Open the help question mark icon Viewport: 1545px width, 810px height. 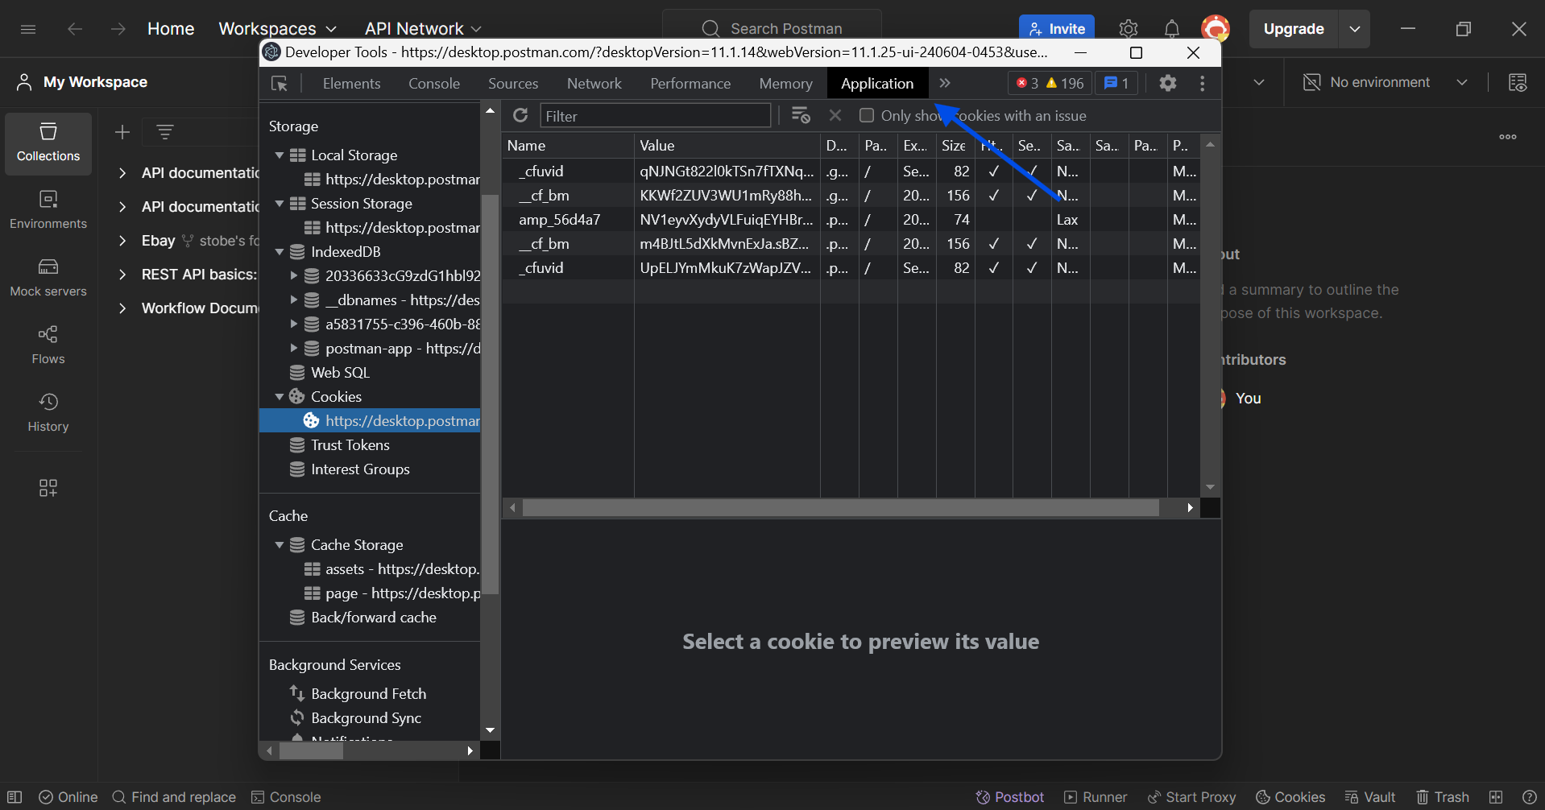[1530, 797]
